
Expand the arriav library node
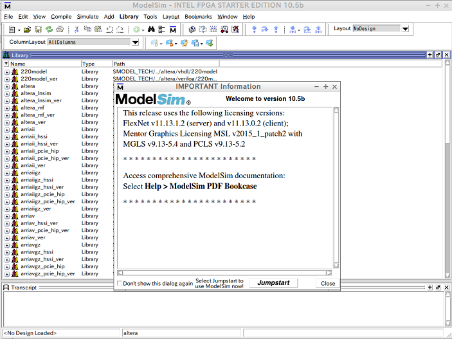point(7,216)
